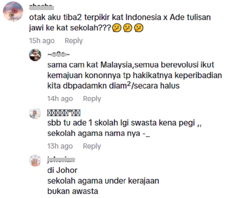Image resolution: width=229 pixels, height=198 pixels.
Task: Open the username above "di Johor"
Action: [61, 160]
